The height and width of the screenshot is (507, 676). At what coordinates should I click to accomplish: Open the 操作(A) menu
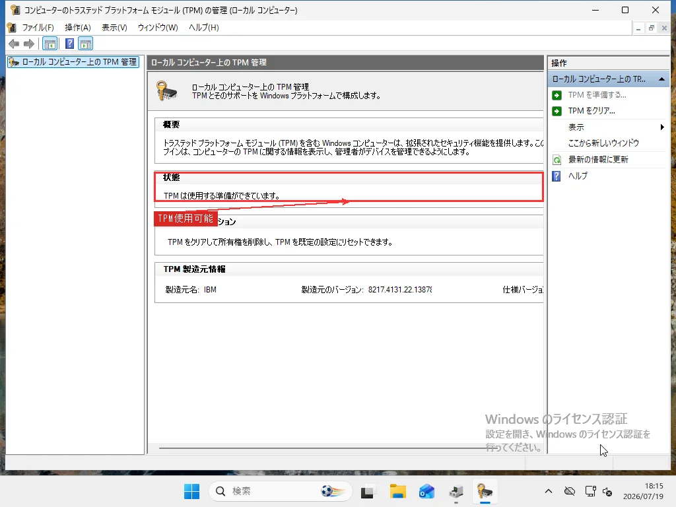(78, 28)
